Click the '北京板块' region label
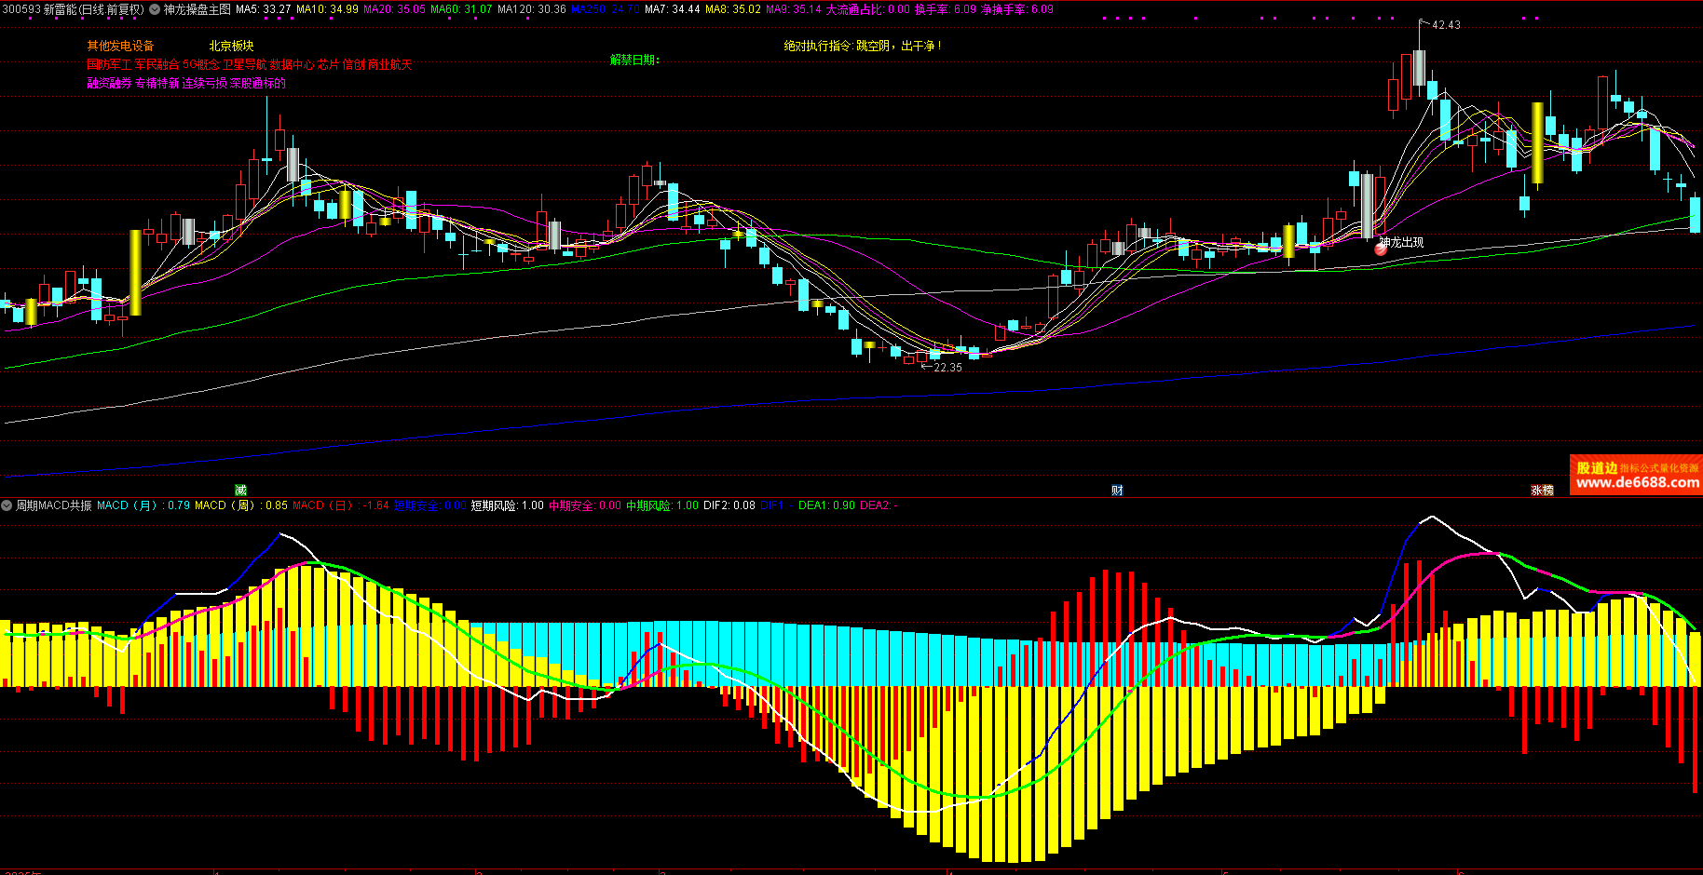This screenshot has height=875, width=1703. coord(231,46)
